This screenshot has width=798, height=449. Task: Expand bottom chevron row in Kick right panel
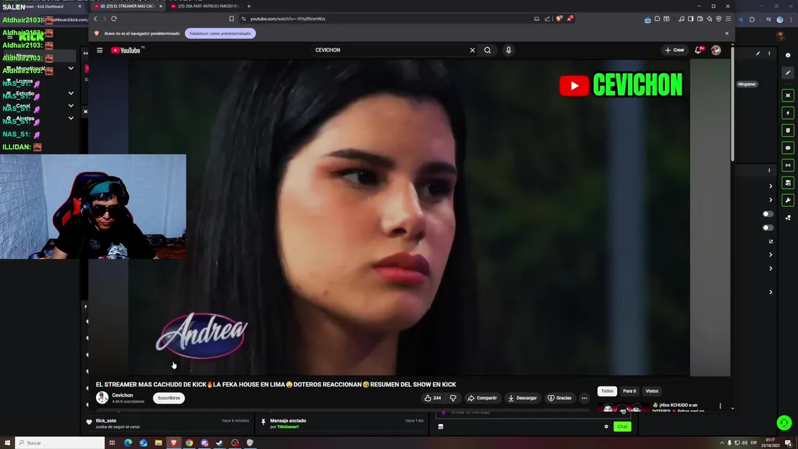pos(771,292)
